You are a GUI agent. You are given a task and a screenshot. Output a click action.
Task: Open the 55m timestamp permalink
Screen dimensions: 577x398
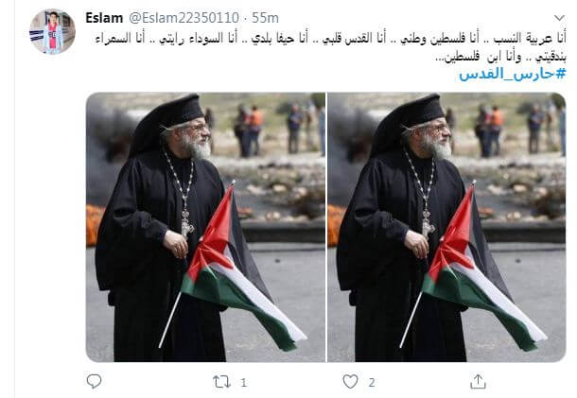(265, 18)
